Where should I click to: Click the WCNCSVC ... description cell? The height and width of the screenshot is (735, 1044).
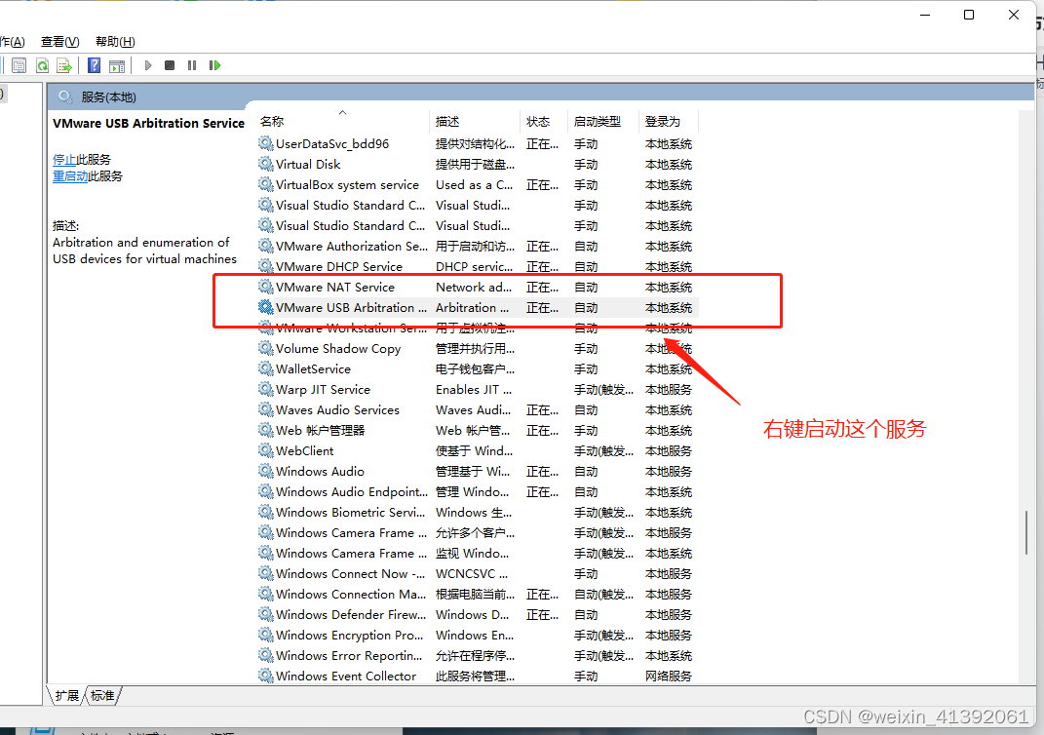click(x=472, y=573)
